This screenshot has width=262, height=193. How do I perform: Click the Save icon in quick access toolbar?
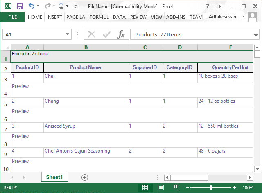pos(20,7)
